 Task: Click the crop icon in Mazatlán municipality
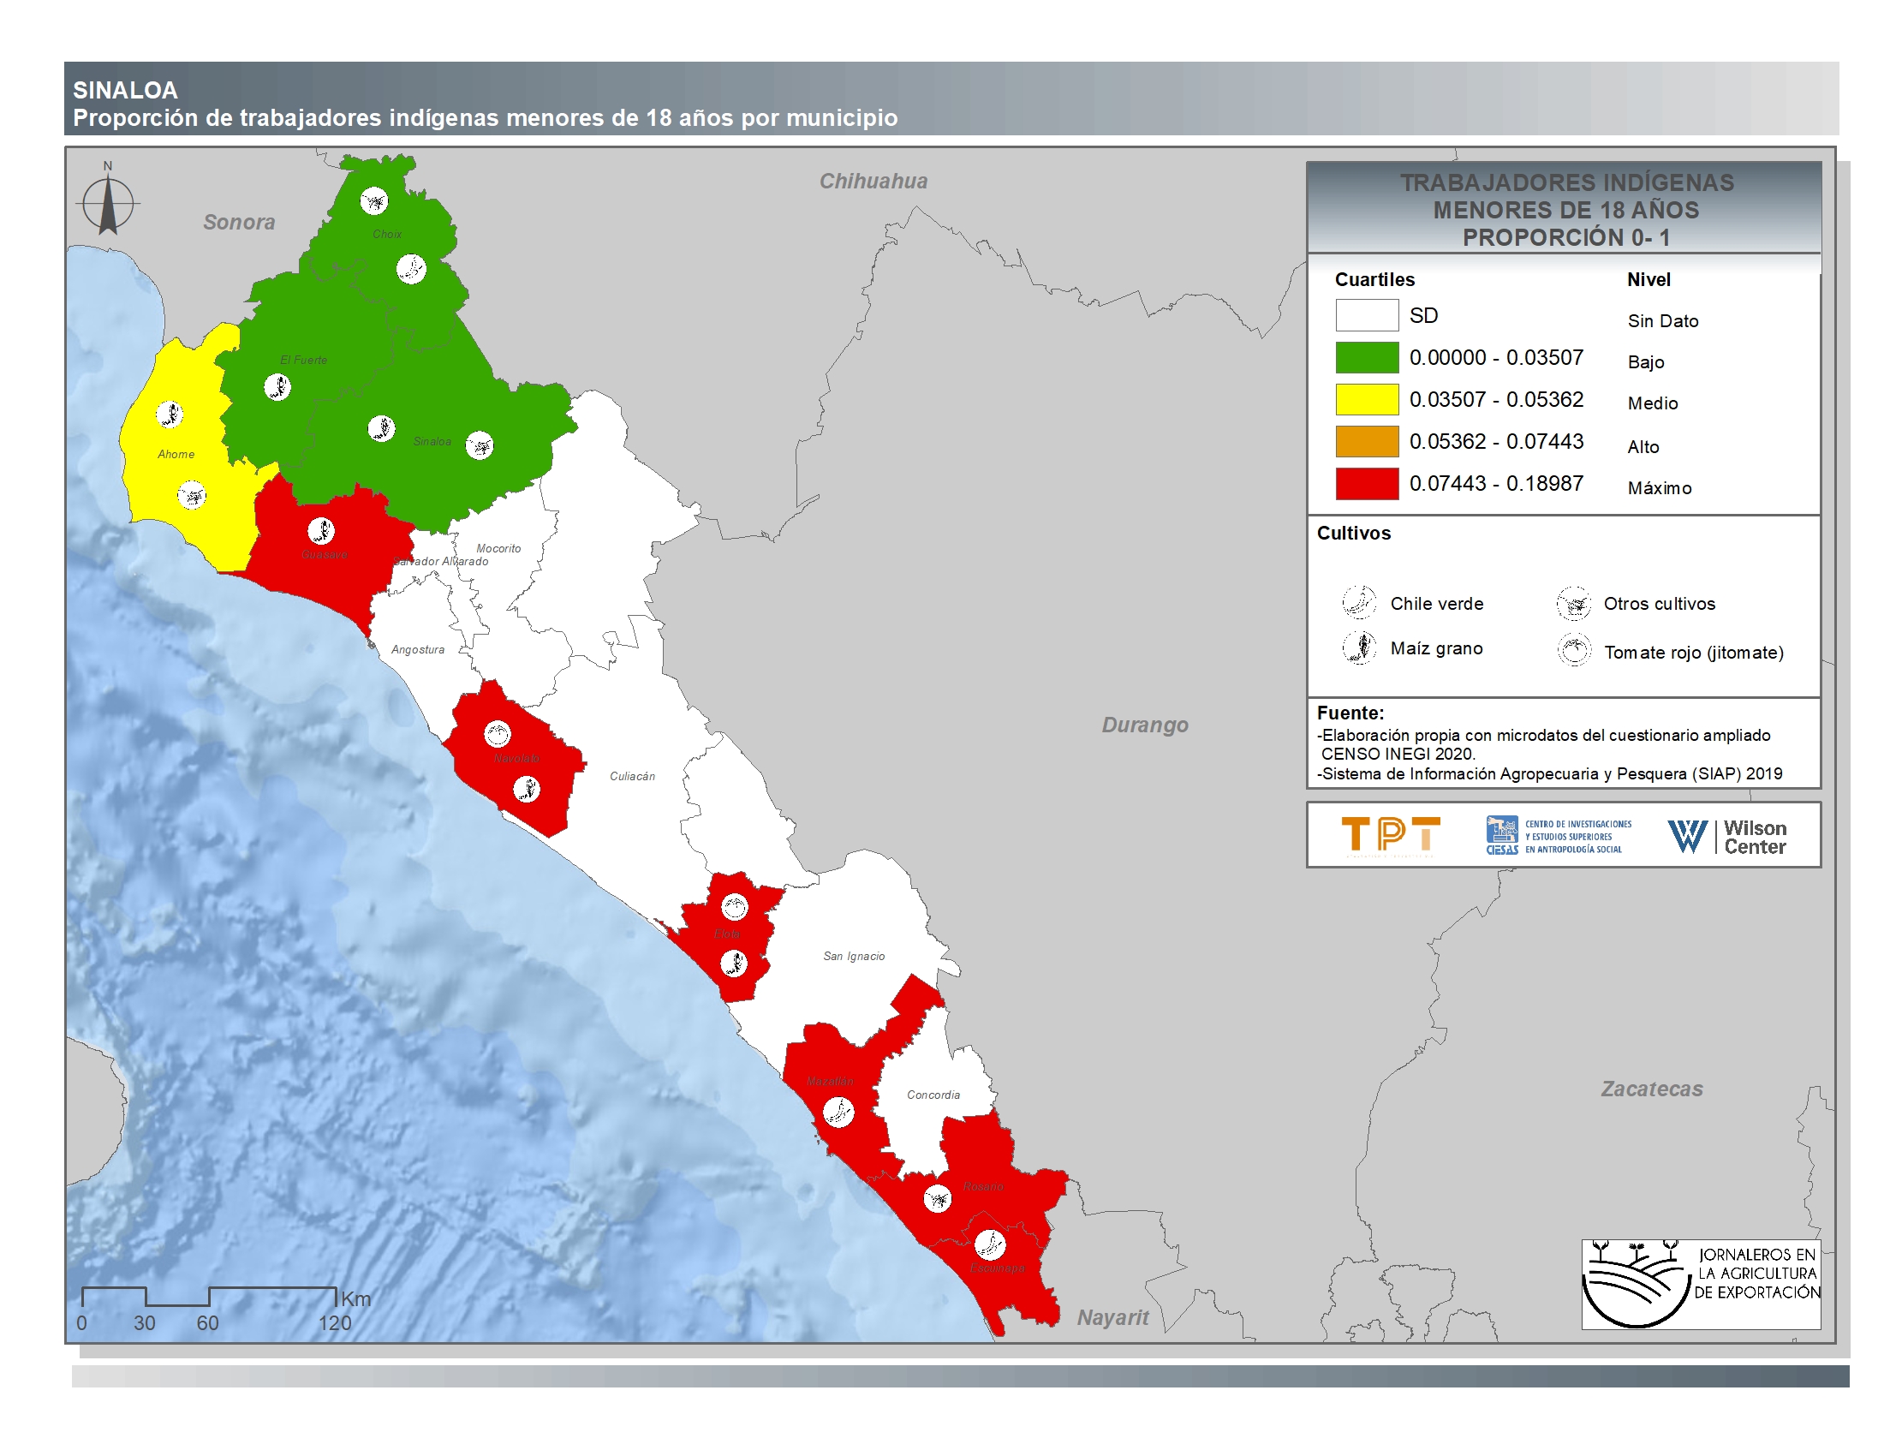838,1112
